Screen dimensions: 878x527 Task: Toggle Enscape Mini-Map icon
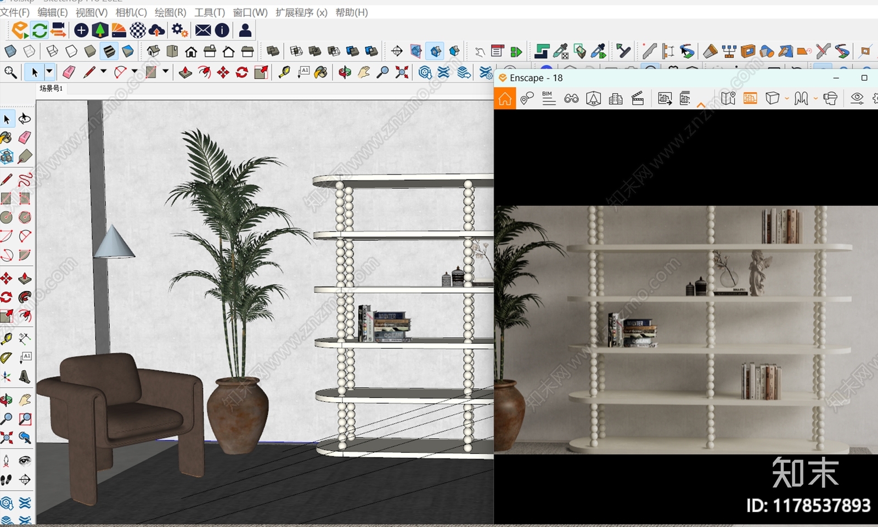coord(728,99)
